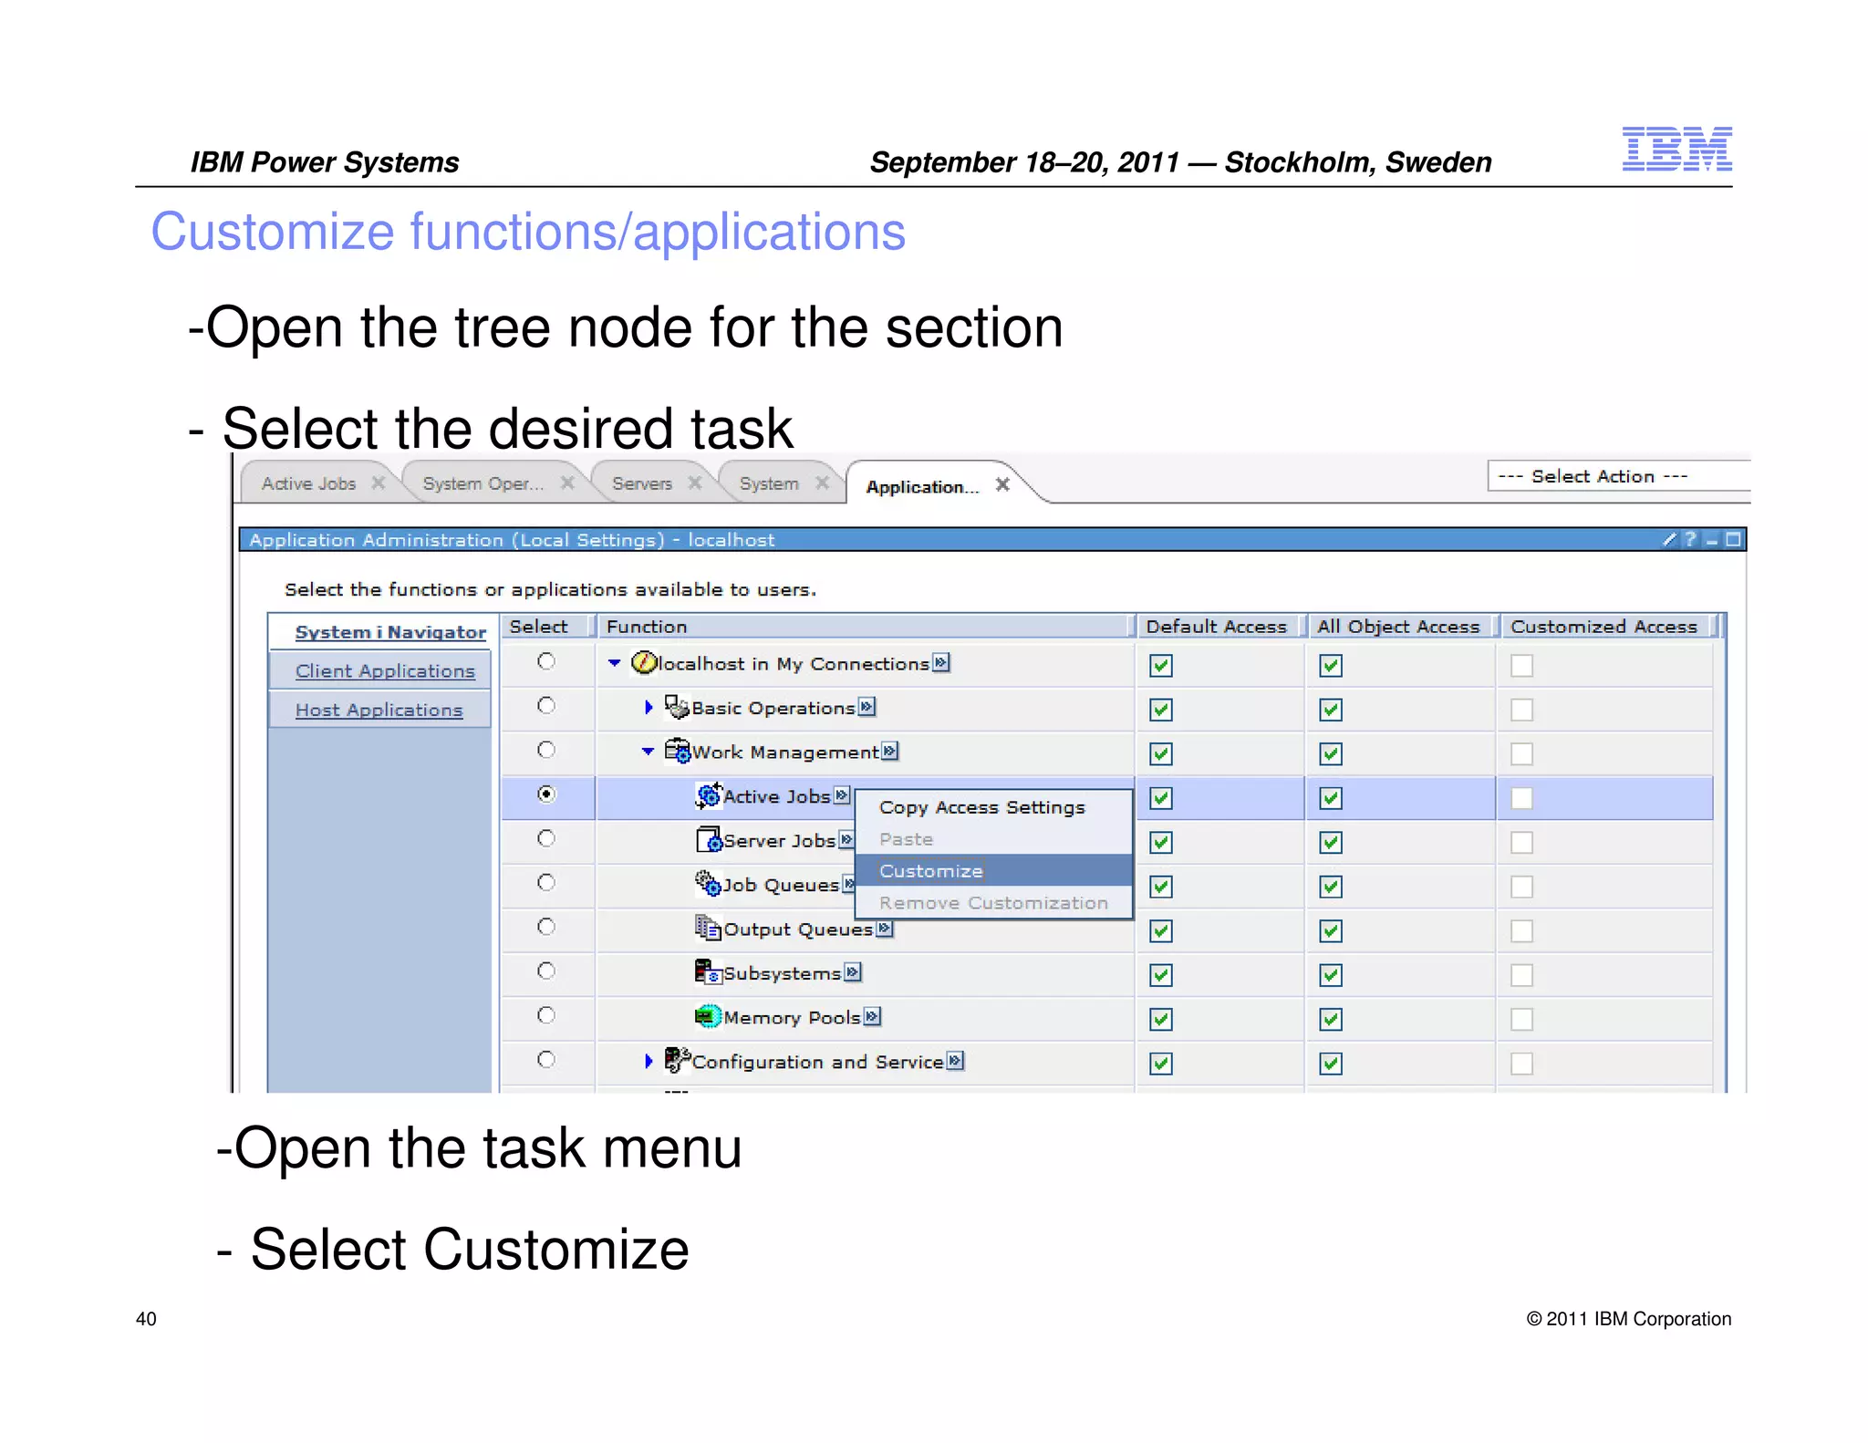
Task: Expand the Configuration and Service node
Action: click(649, 1061)
